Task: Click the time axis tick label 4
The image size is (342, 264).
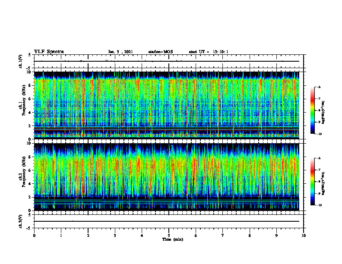Action: (x=142, y=236)
